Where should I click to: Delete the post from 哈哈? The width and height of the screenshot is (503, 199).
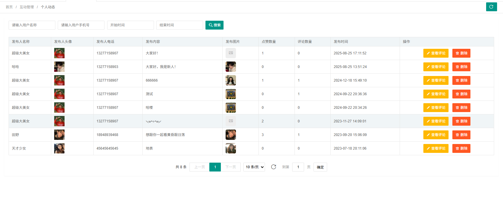coord(461,67)
